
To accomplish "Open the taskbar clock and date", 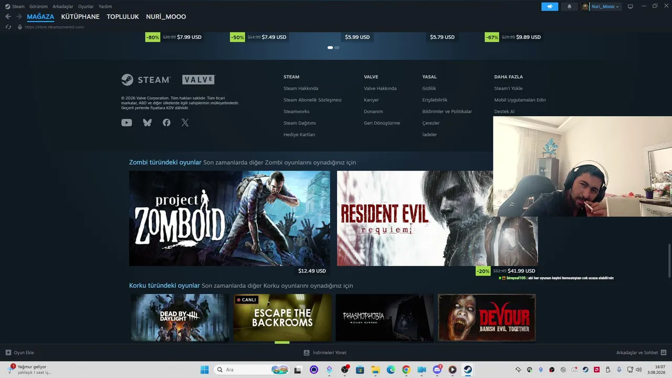I will point(657,370).
